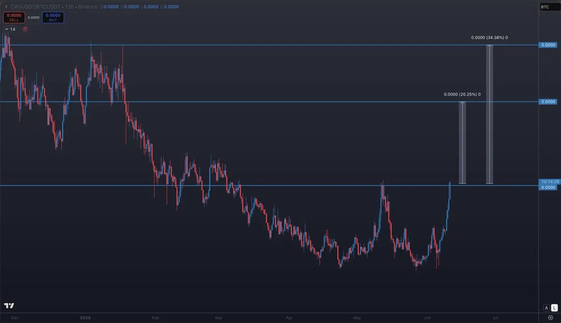Click the Mar label on time axis
The width and height of the screenshot is (561, 323).
(x=218, y=317)
